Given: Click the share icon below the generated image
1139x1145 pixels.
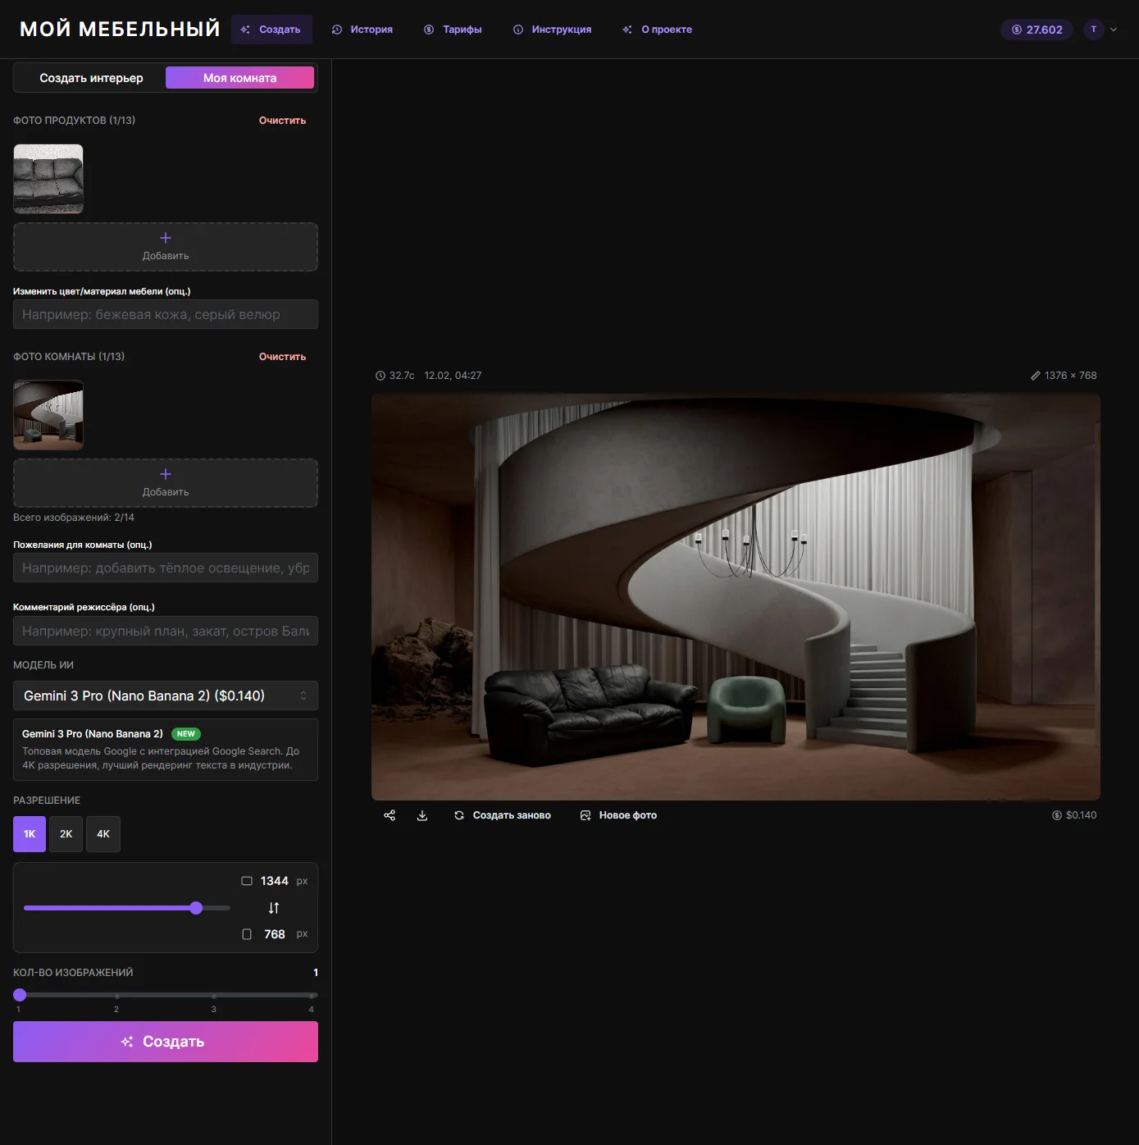Looking at the screenshot, I should coord(390,815).
